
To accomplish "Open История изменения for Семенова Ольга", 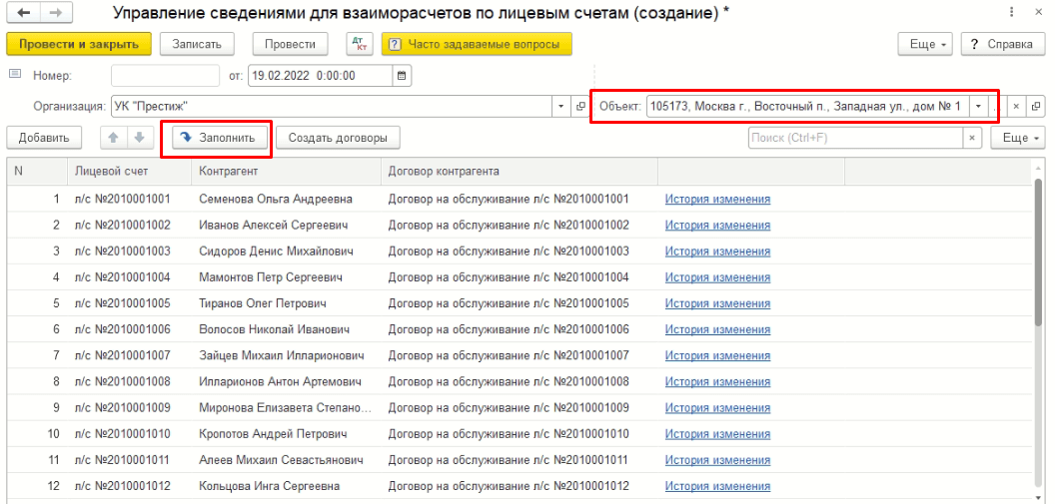I will [718, 199].
